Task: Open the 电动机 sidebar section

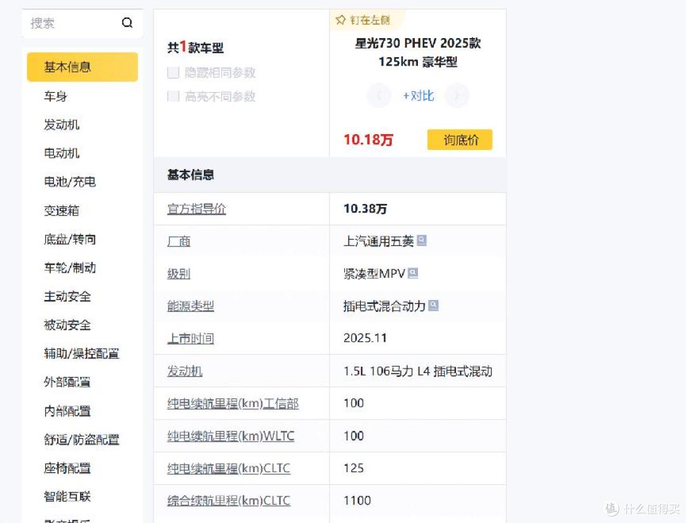Action: click(x=62, y=153)
